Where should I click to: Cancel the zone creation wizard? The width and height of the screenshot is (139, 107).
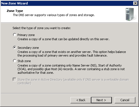point(125,100)
